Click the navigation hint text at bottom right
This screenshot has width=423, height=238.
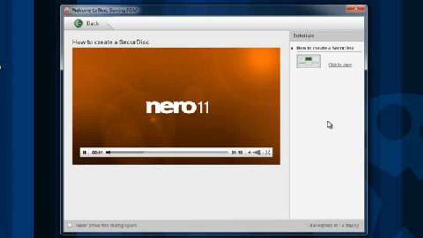[x=334, y=225]
